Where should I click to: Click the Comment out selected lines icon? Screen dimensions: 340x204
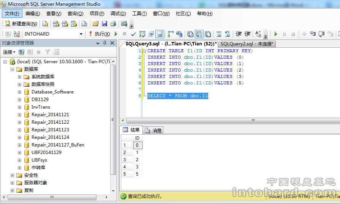(x=219, y=34)
